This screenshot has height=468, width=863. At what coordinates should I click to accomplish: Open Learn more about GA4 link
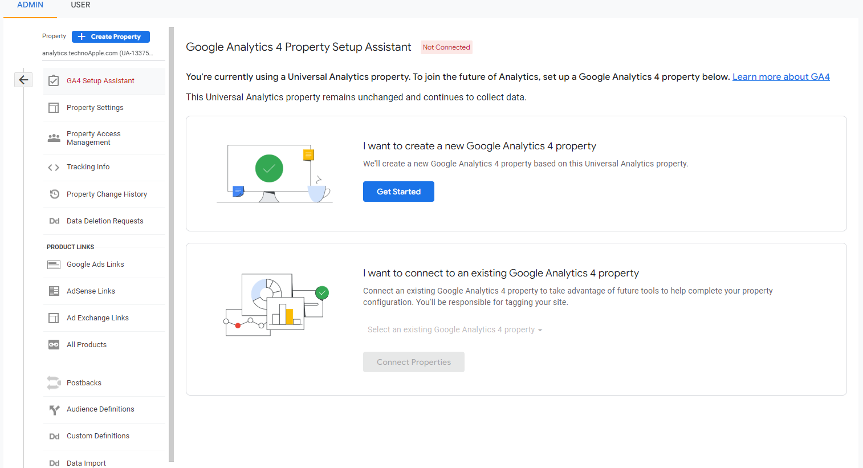780,77
